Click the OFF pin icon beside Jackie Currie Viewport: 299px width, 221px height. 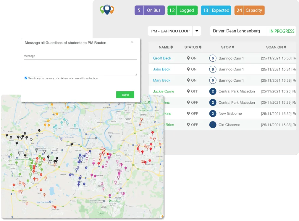(188, 91)
